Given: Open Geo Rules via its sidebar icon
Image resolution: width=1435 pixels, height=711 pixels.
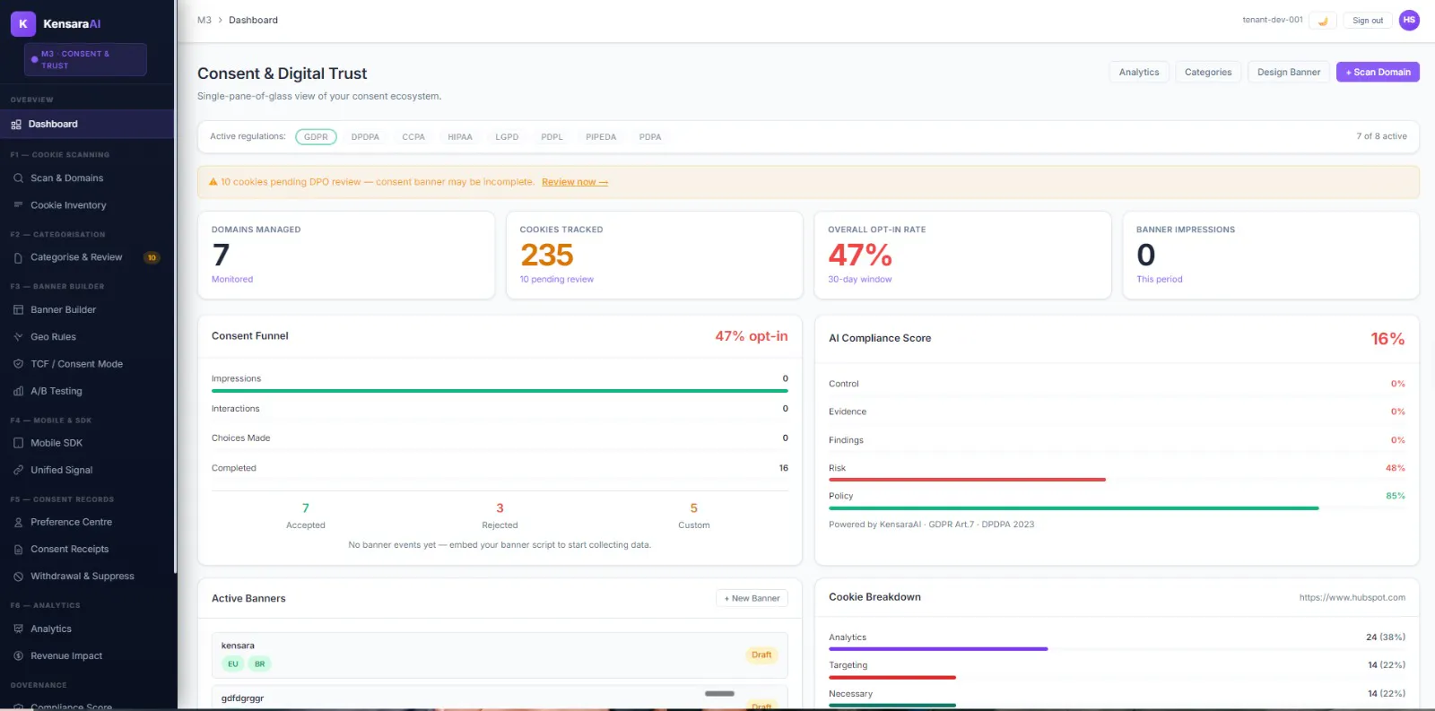Looking at the screenshot, I should [18, 337].
